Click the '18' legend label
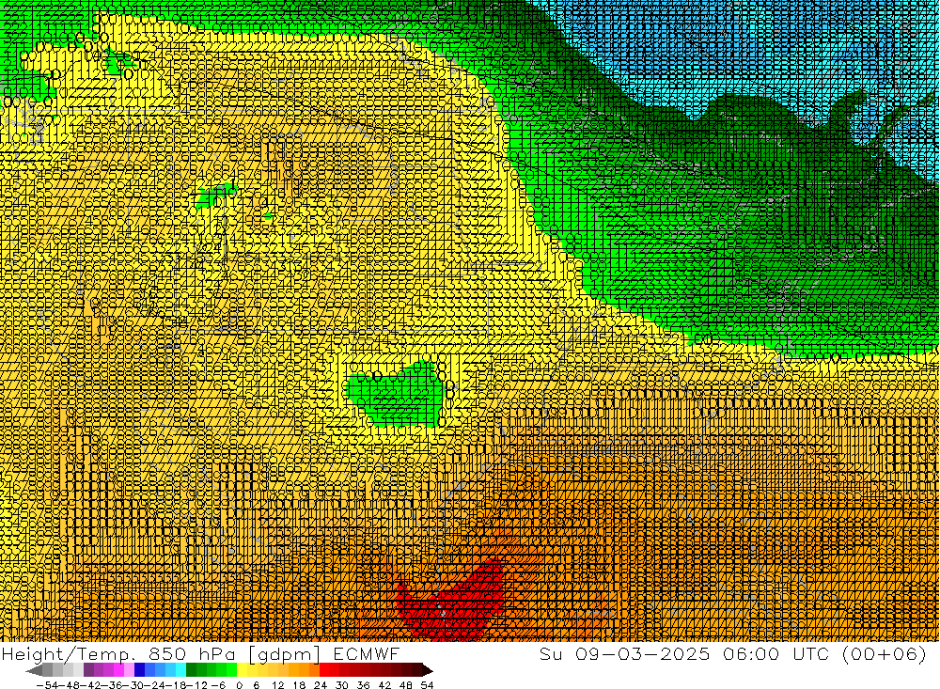Image resolution: width=940 pixels, height=689 pixels. 299,685
